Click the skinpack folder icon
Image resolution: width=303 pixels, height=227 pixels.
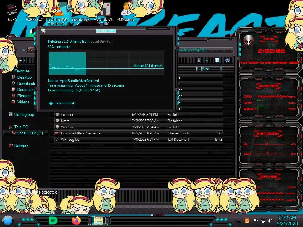[57, 114]
